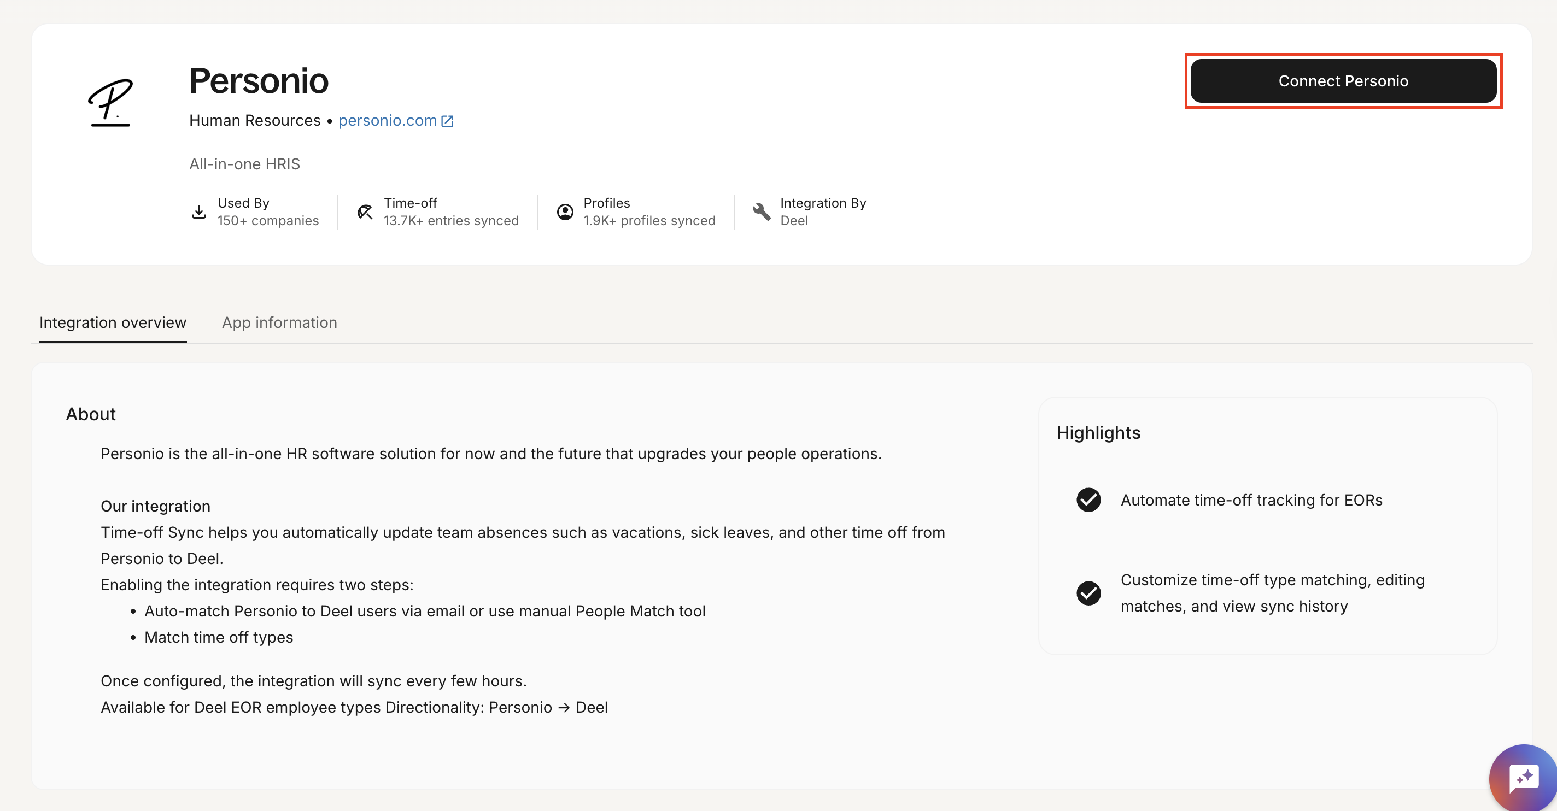Click the Our integration subheading
This screenshot has height=811, width=1557.
point(155,507)
